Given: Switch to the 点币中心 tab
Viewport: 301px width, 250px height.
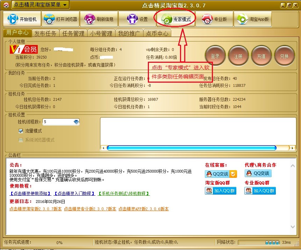Looking at the screenshot, I should 157,33.
